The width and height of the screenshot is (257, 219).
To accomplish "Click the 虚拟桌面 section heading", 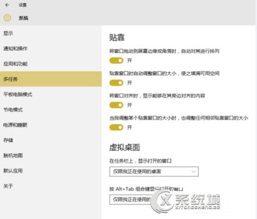I will [124, 147].
